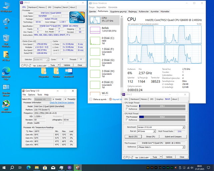The height and width of the screenshot is (171, 214).
Task: Click Core Speed value 1799.80 MHz
Action: [42, 44]
